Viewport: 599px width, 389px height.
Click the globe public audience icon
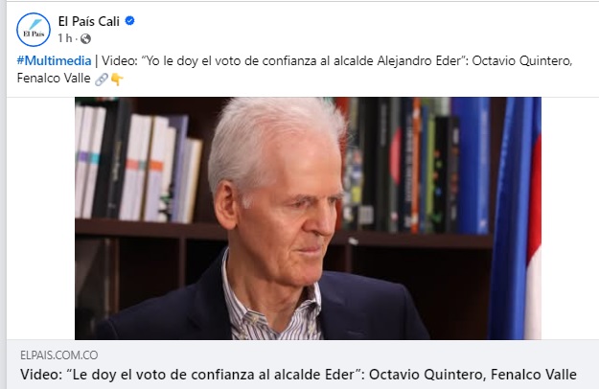pyautogui.click(x=85, y=38)
